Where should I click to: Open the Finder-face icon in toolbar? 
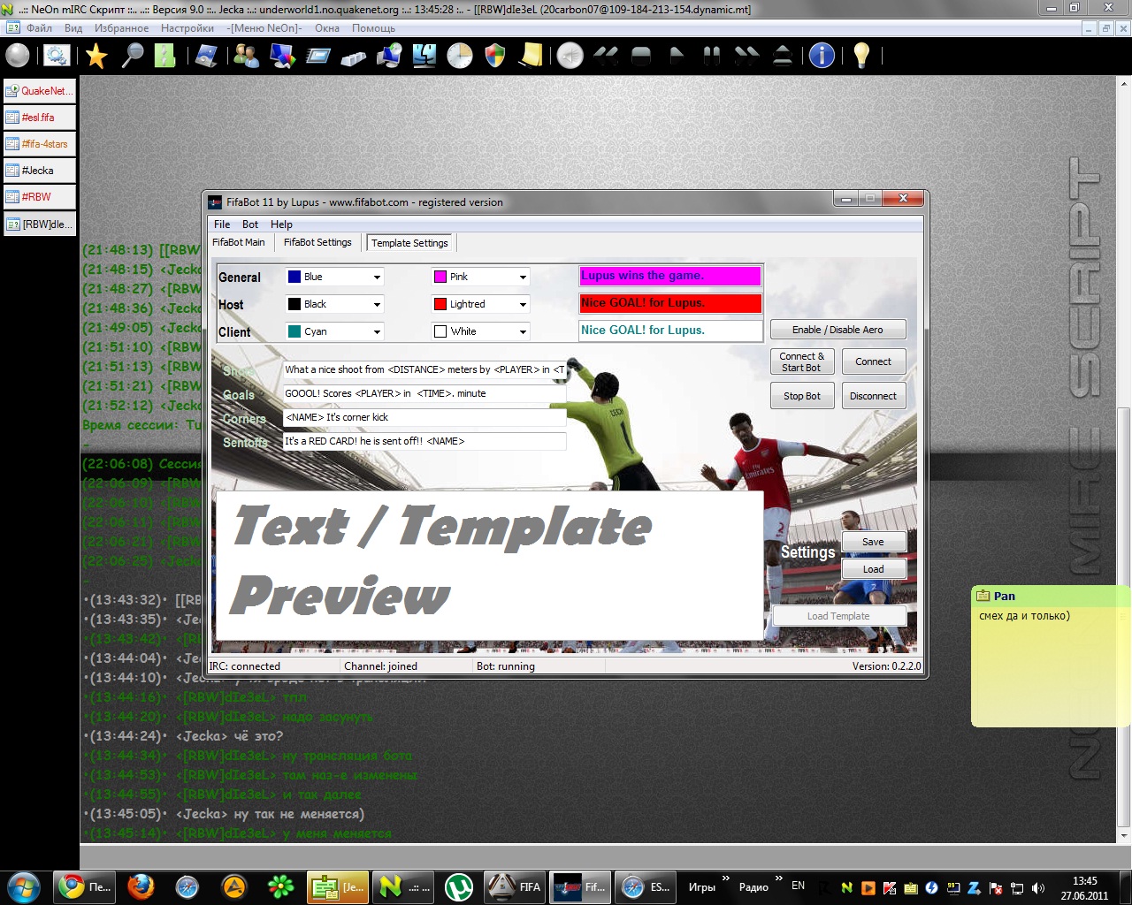(x=424, y=56)
